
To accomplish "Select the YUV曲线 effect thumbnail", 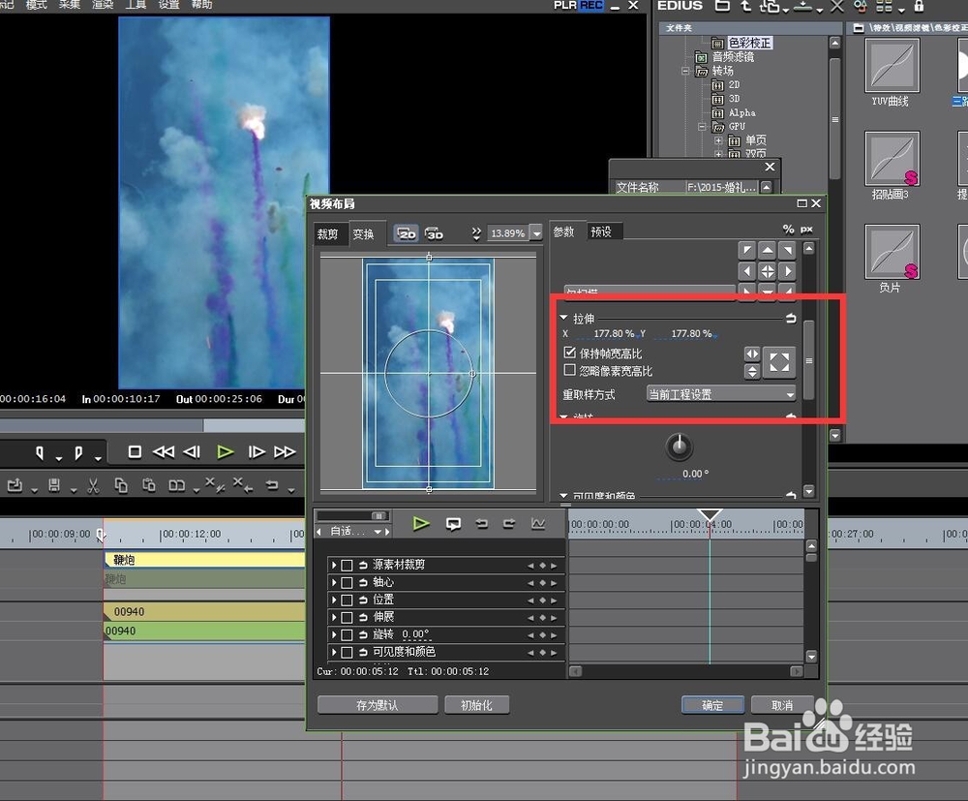I will [x=892, y=66].
